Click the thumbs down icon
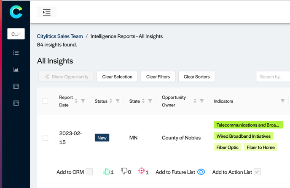 (124, 171)
